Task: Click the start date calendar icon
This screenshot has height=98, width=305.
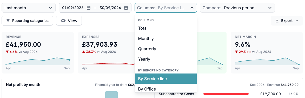Action: click(x=89, y=8)
